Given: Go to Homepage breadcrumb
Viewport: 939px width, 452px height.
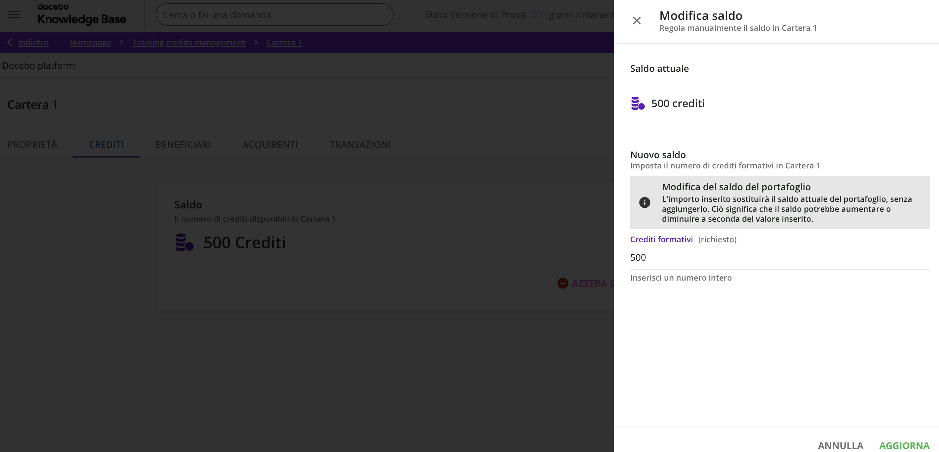Looking at the screenshot, I should point(90,42).
